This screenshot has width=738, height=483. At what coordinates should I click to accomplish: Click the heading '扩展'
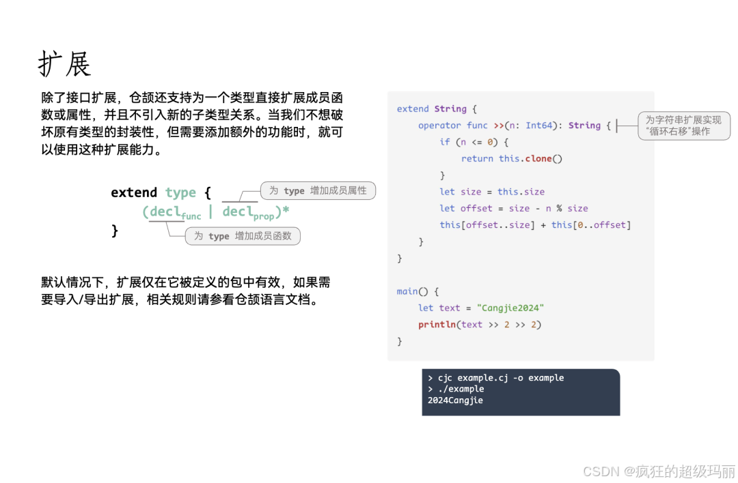(x=64, y=63)
